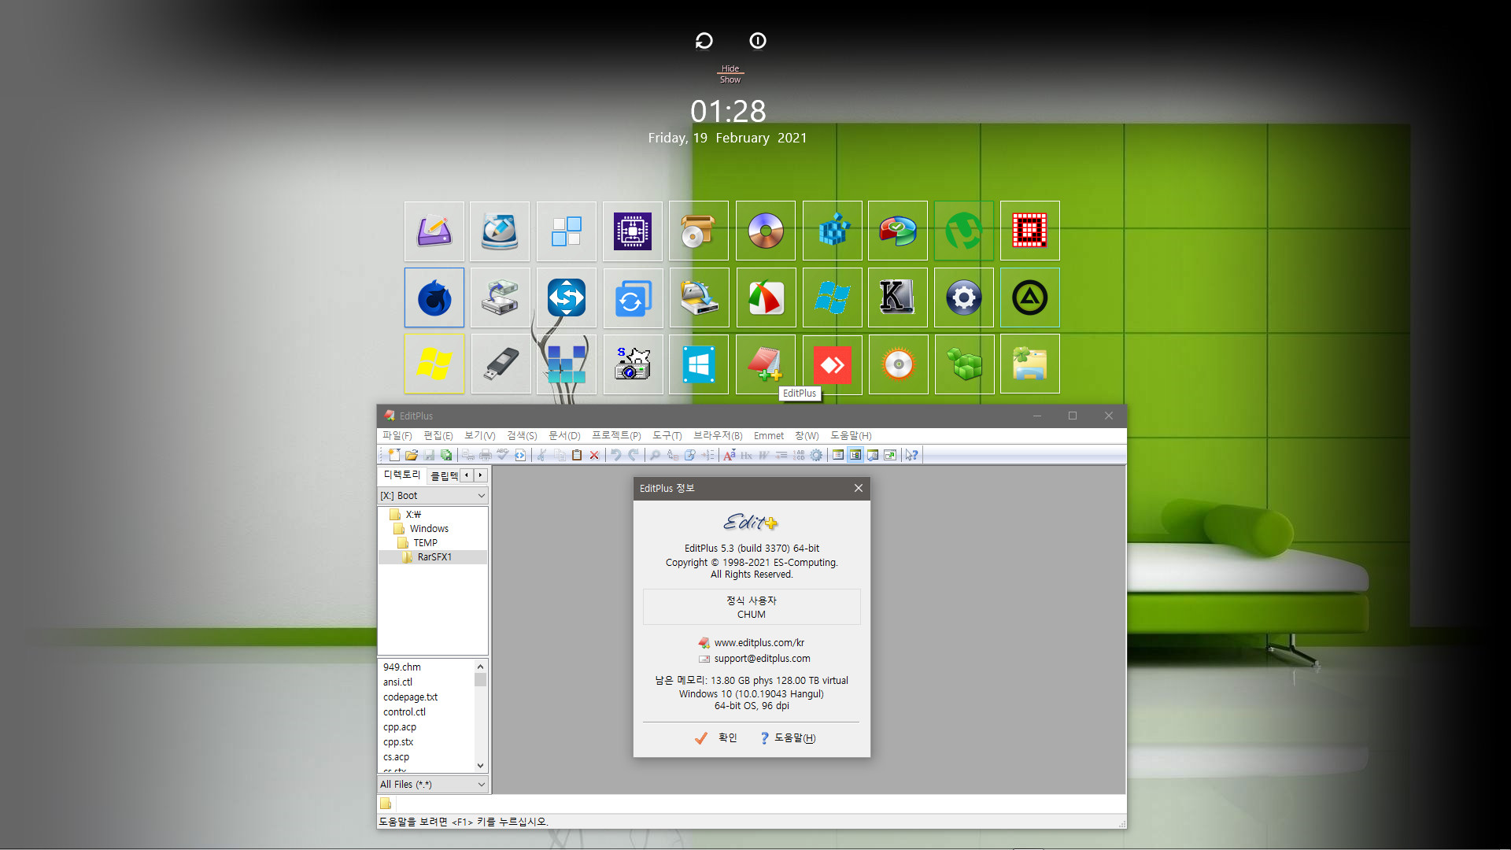Click the sidebar tab scroll-left arrow
Image resolution: width=1511 pixels, height=850 pixels.
[467, 475]
